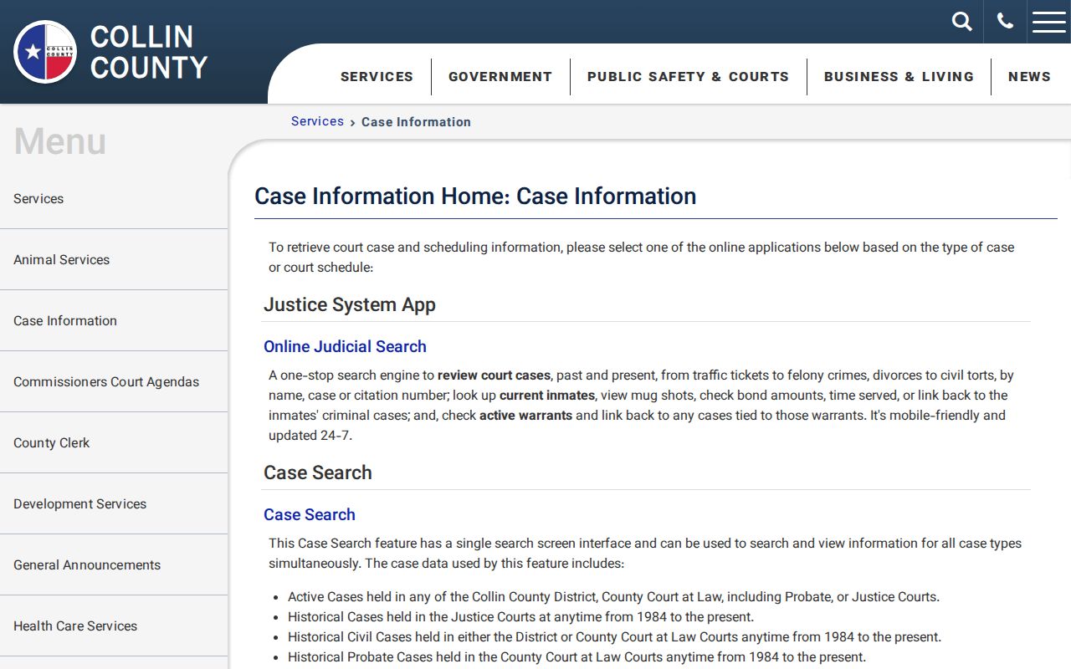Open General Announcements sidebar item
Screen dimensions: 1071x669
pyautogui.click(x=114, y=565)
